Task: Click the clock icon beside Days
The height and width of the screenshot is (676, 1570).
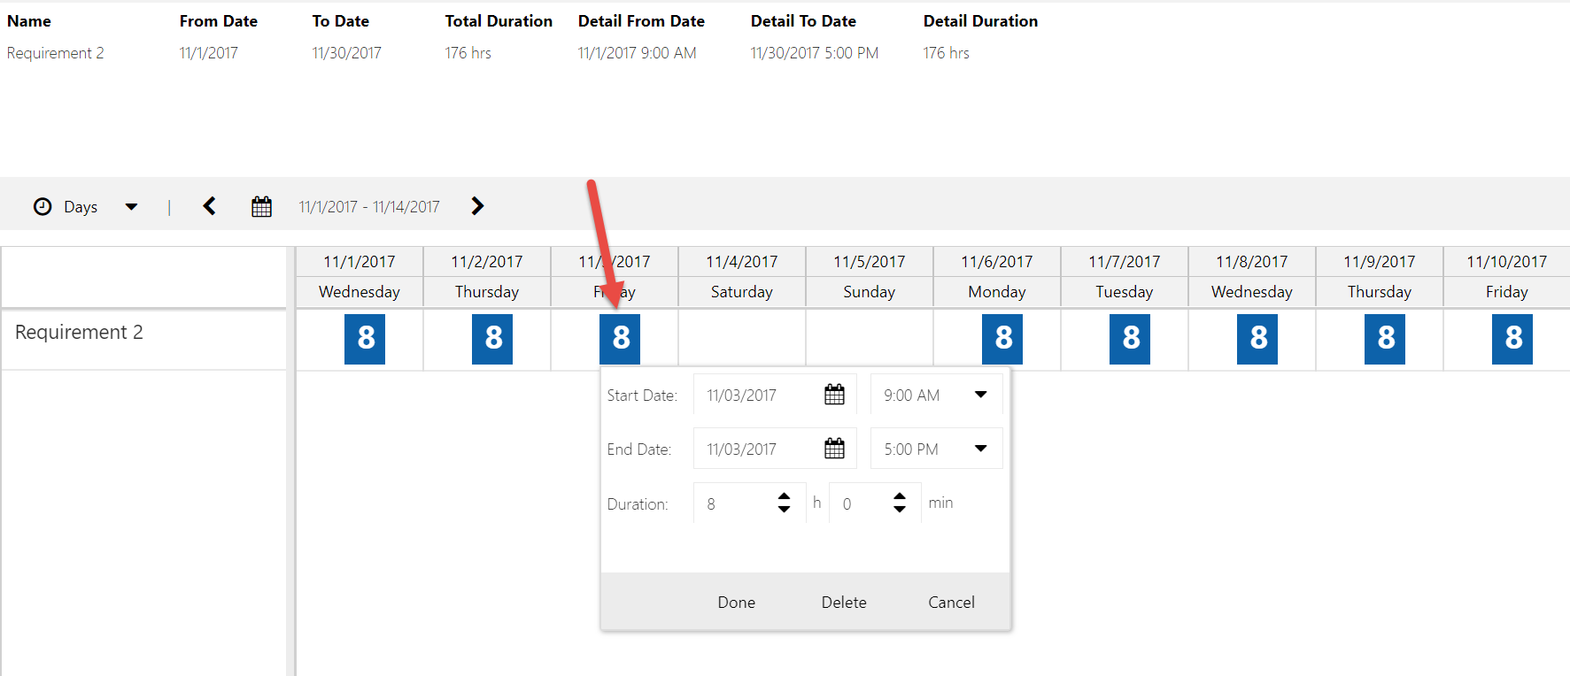Action: coord(43,207)
